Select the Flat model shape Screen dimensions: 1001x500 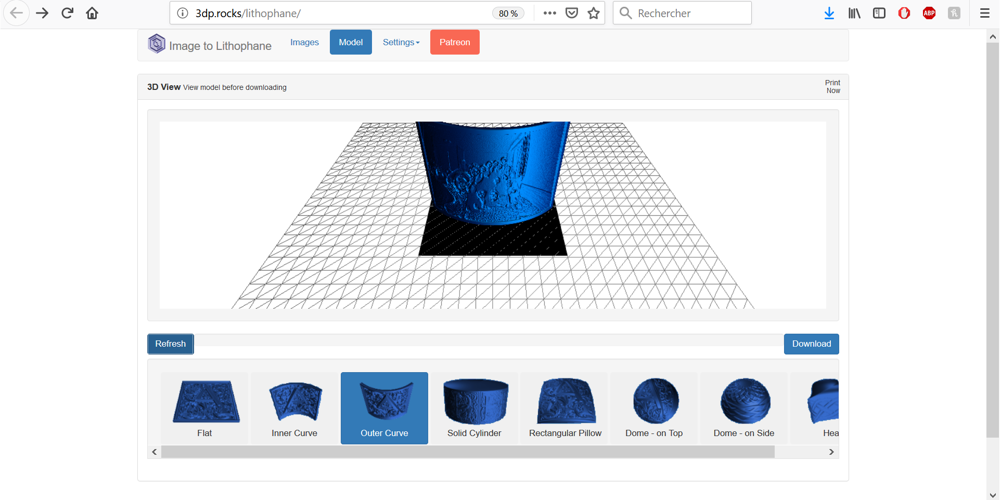[204, 408]
